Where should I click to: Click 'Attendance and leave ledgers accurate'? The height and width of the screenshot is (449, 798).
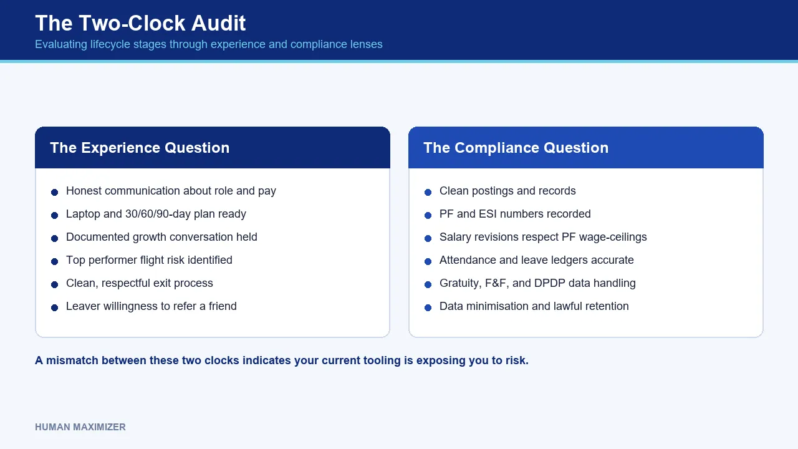pos(537,260)
